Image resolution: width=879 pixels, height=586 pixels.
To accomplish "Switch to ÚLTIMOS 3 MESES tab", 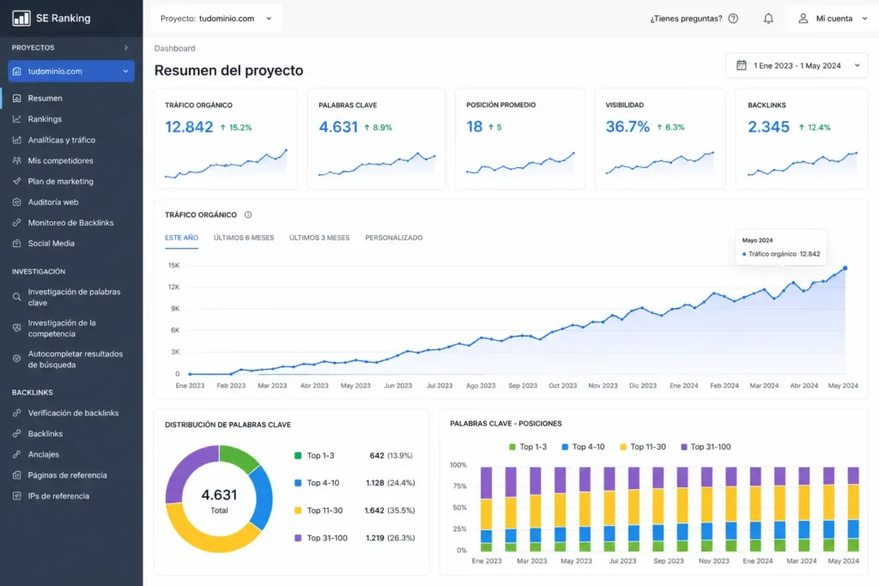I will click(x=319, y=239).
